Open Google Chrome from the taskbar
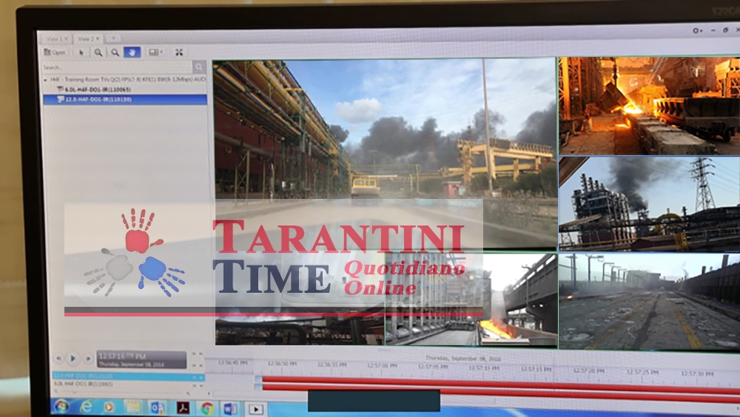 point(206,408)
